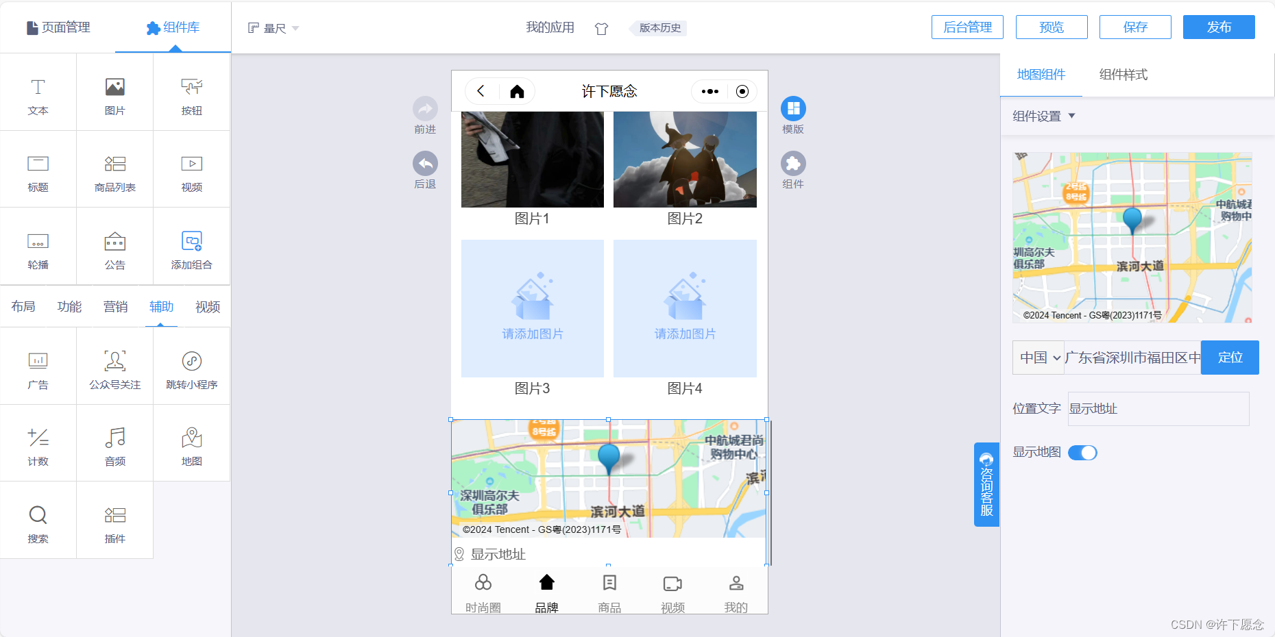1275x637 pixels.
Task: Switch to 页面管理 tab
Action: tap(58, 27)
